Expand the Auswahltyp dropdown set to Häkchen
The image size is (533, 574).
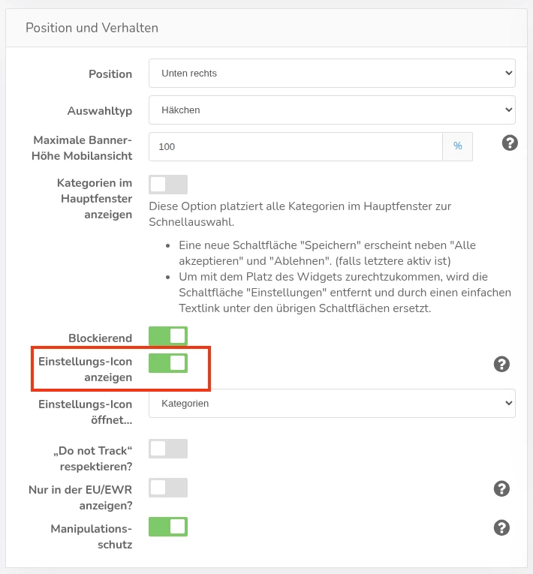[332, 110]
